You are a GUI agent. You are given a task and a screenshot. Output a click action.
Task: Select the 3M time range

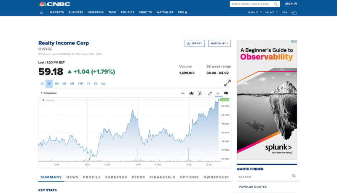[x=64, y=83]
